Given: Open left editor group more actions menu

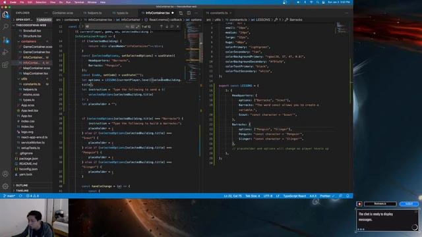Looking at the screenshot, I should pyautogui.click(x=196, y=13).
